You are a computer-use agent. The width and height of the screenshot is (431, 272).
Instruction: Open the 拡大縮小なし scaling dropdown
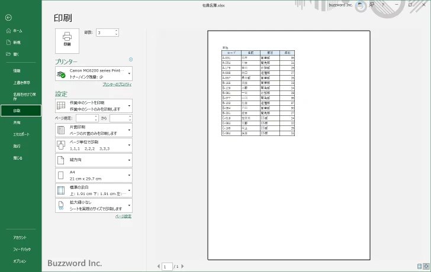(x=94, y=206)
